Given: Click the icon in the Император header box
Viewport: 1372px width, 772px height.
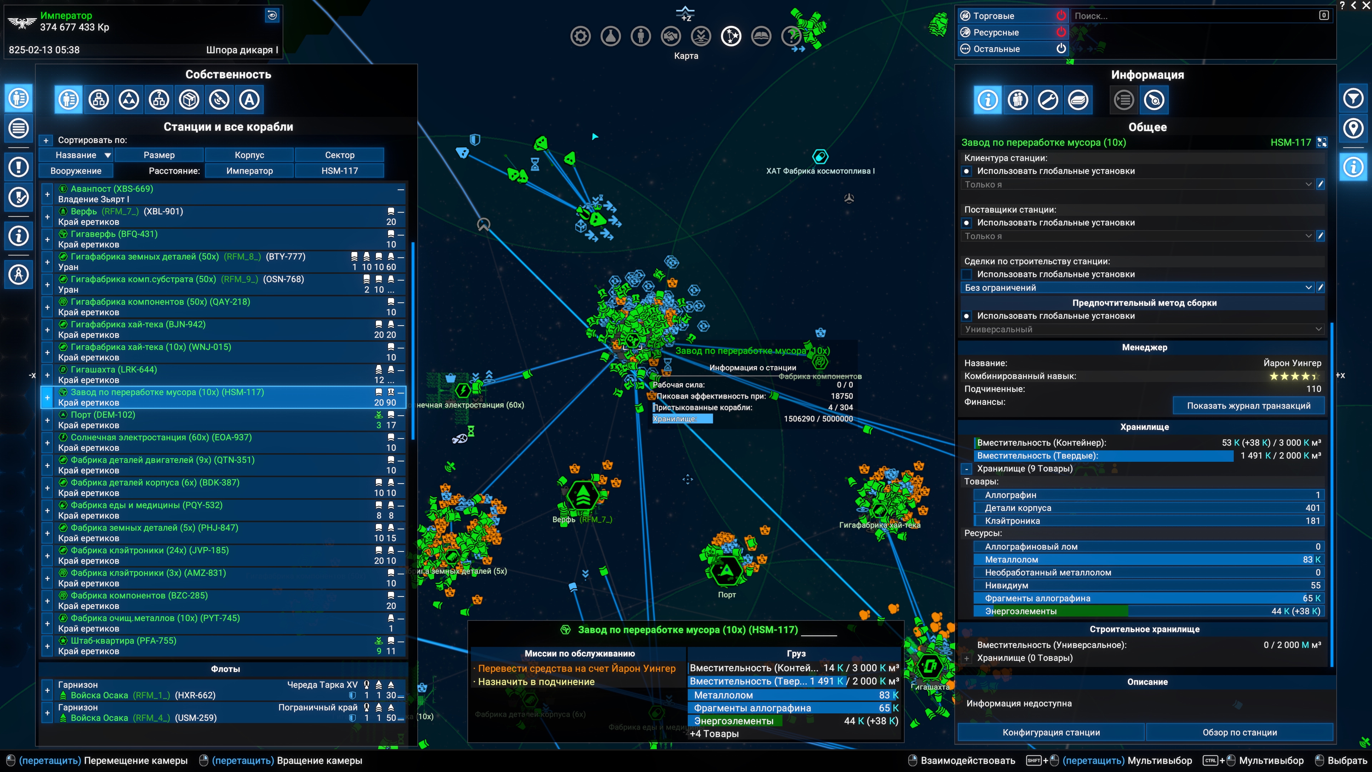Looking at the screenshot, I should (272, 15).
